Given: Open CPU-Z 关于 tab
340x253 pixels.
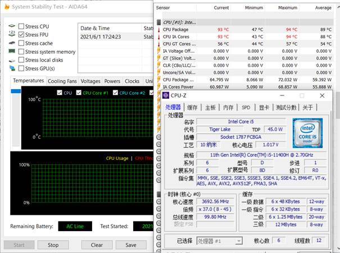Looking at the screenshot, I should point(308,107).
